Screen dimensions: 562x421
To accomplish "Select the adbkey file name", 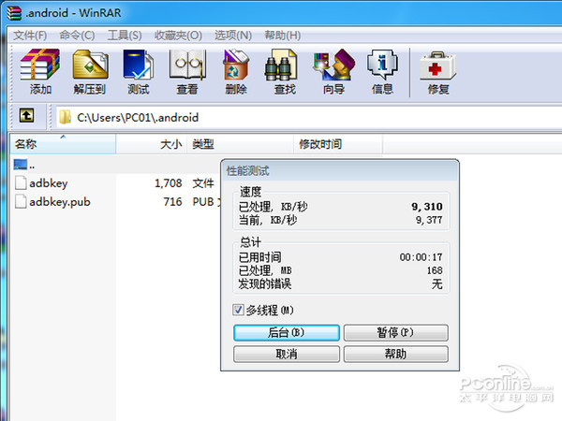I will pyautogui.click(x=49, y=183).
